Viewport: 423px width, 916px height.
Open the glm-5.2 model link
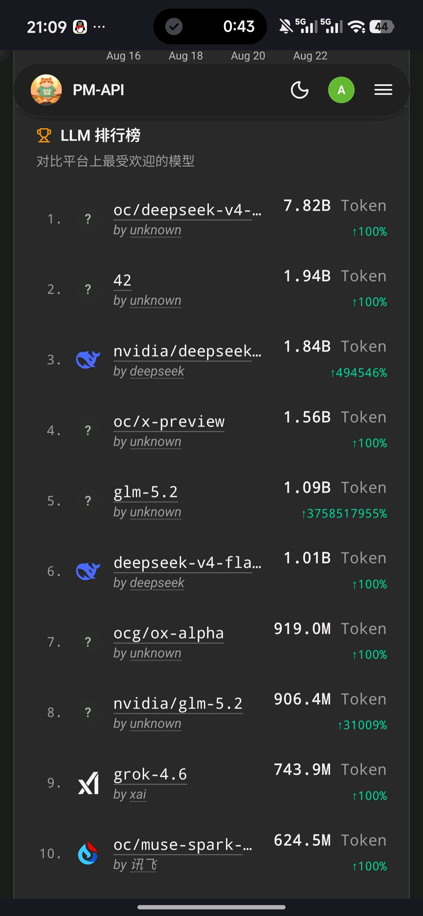click(145, 492)
